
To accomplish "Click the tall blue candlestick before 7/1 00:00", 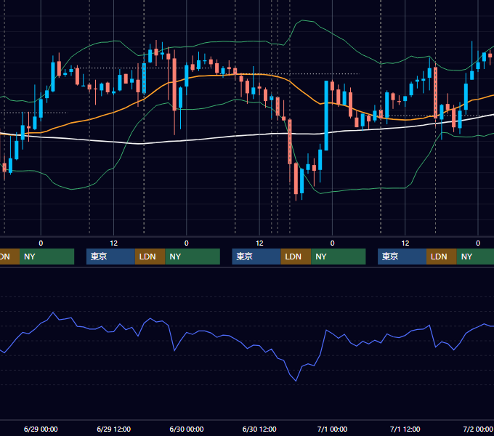I will pos(326,116).
